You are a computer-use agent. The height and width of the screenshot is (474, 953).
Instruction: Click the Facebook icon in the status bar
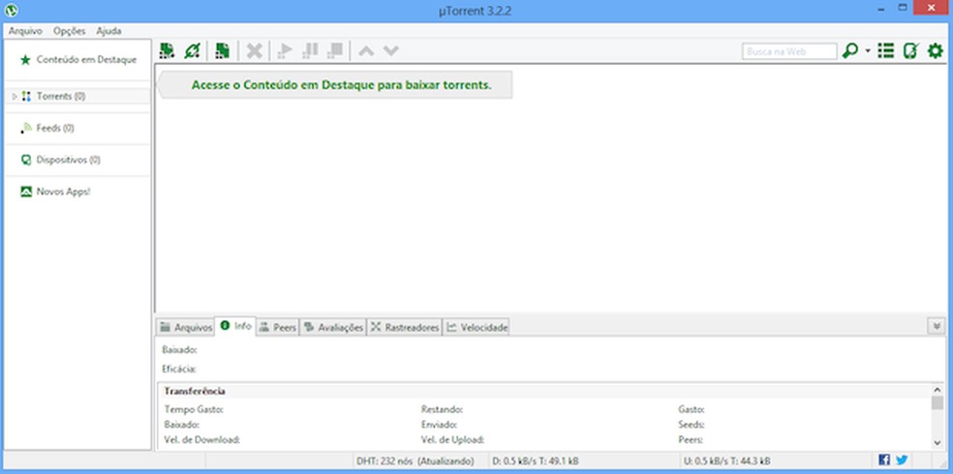(x=884, y=460)
